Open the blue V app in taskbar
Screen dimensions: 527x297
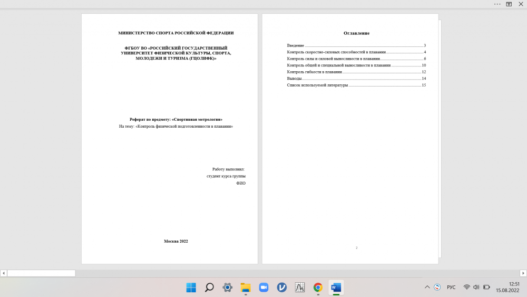281,288
